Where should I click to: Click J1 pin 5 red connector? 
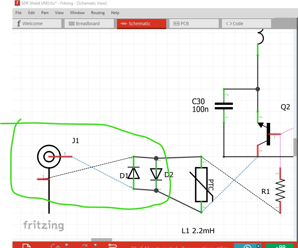click(60, 157)
